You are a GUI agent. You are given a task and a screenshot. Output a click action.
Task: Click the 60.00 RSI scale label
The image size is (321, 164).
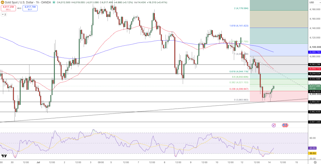coord(313,138)
